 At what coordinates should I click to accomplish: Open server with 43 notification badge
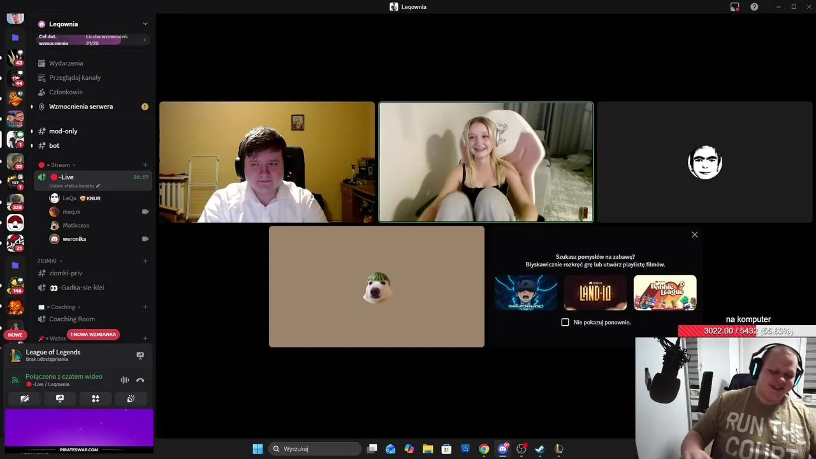click(x=15, y=58)
